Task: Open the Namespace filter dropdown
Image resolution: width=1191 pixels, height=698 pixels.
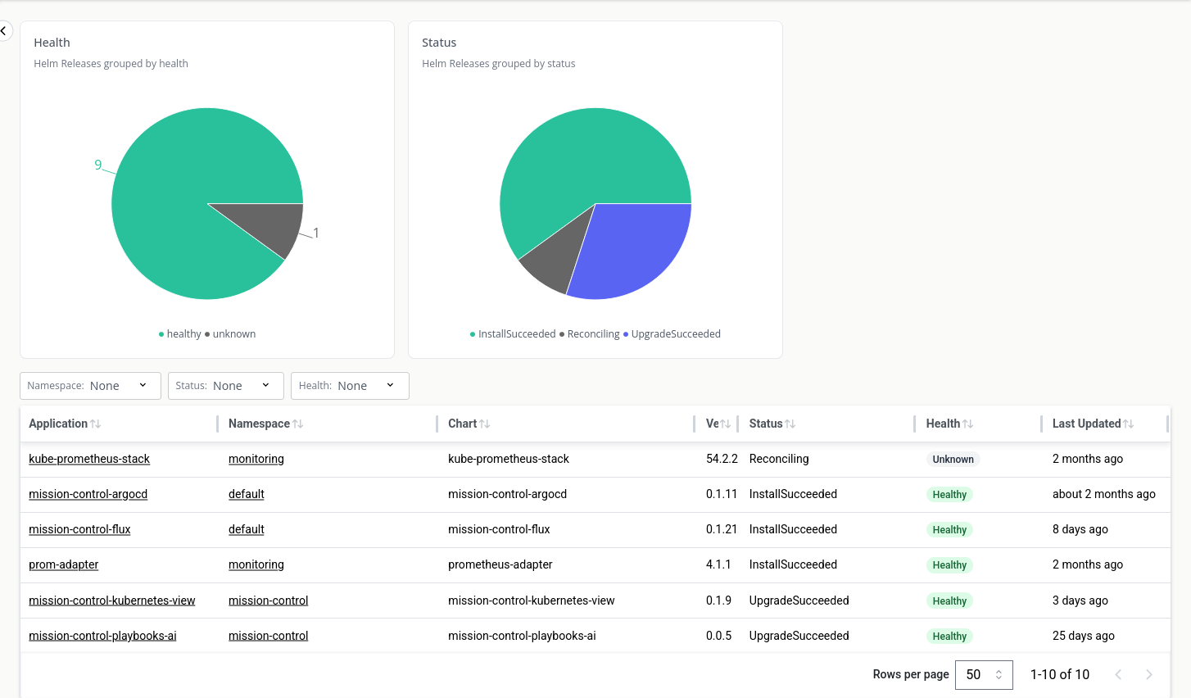Action: click(x=90, y=386)
